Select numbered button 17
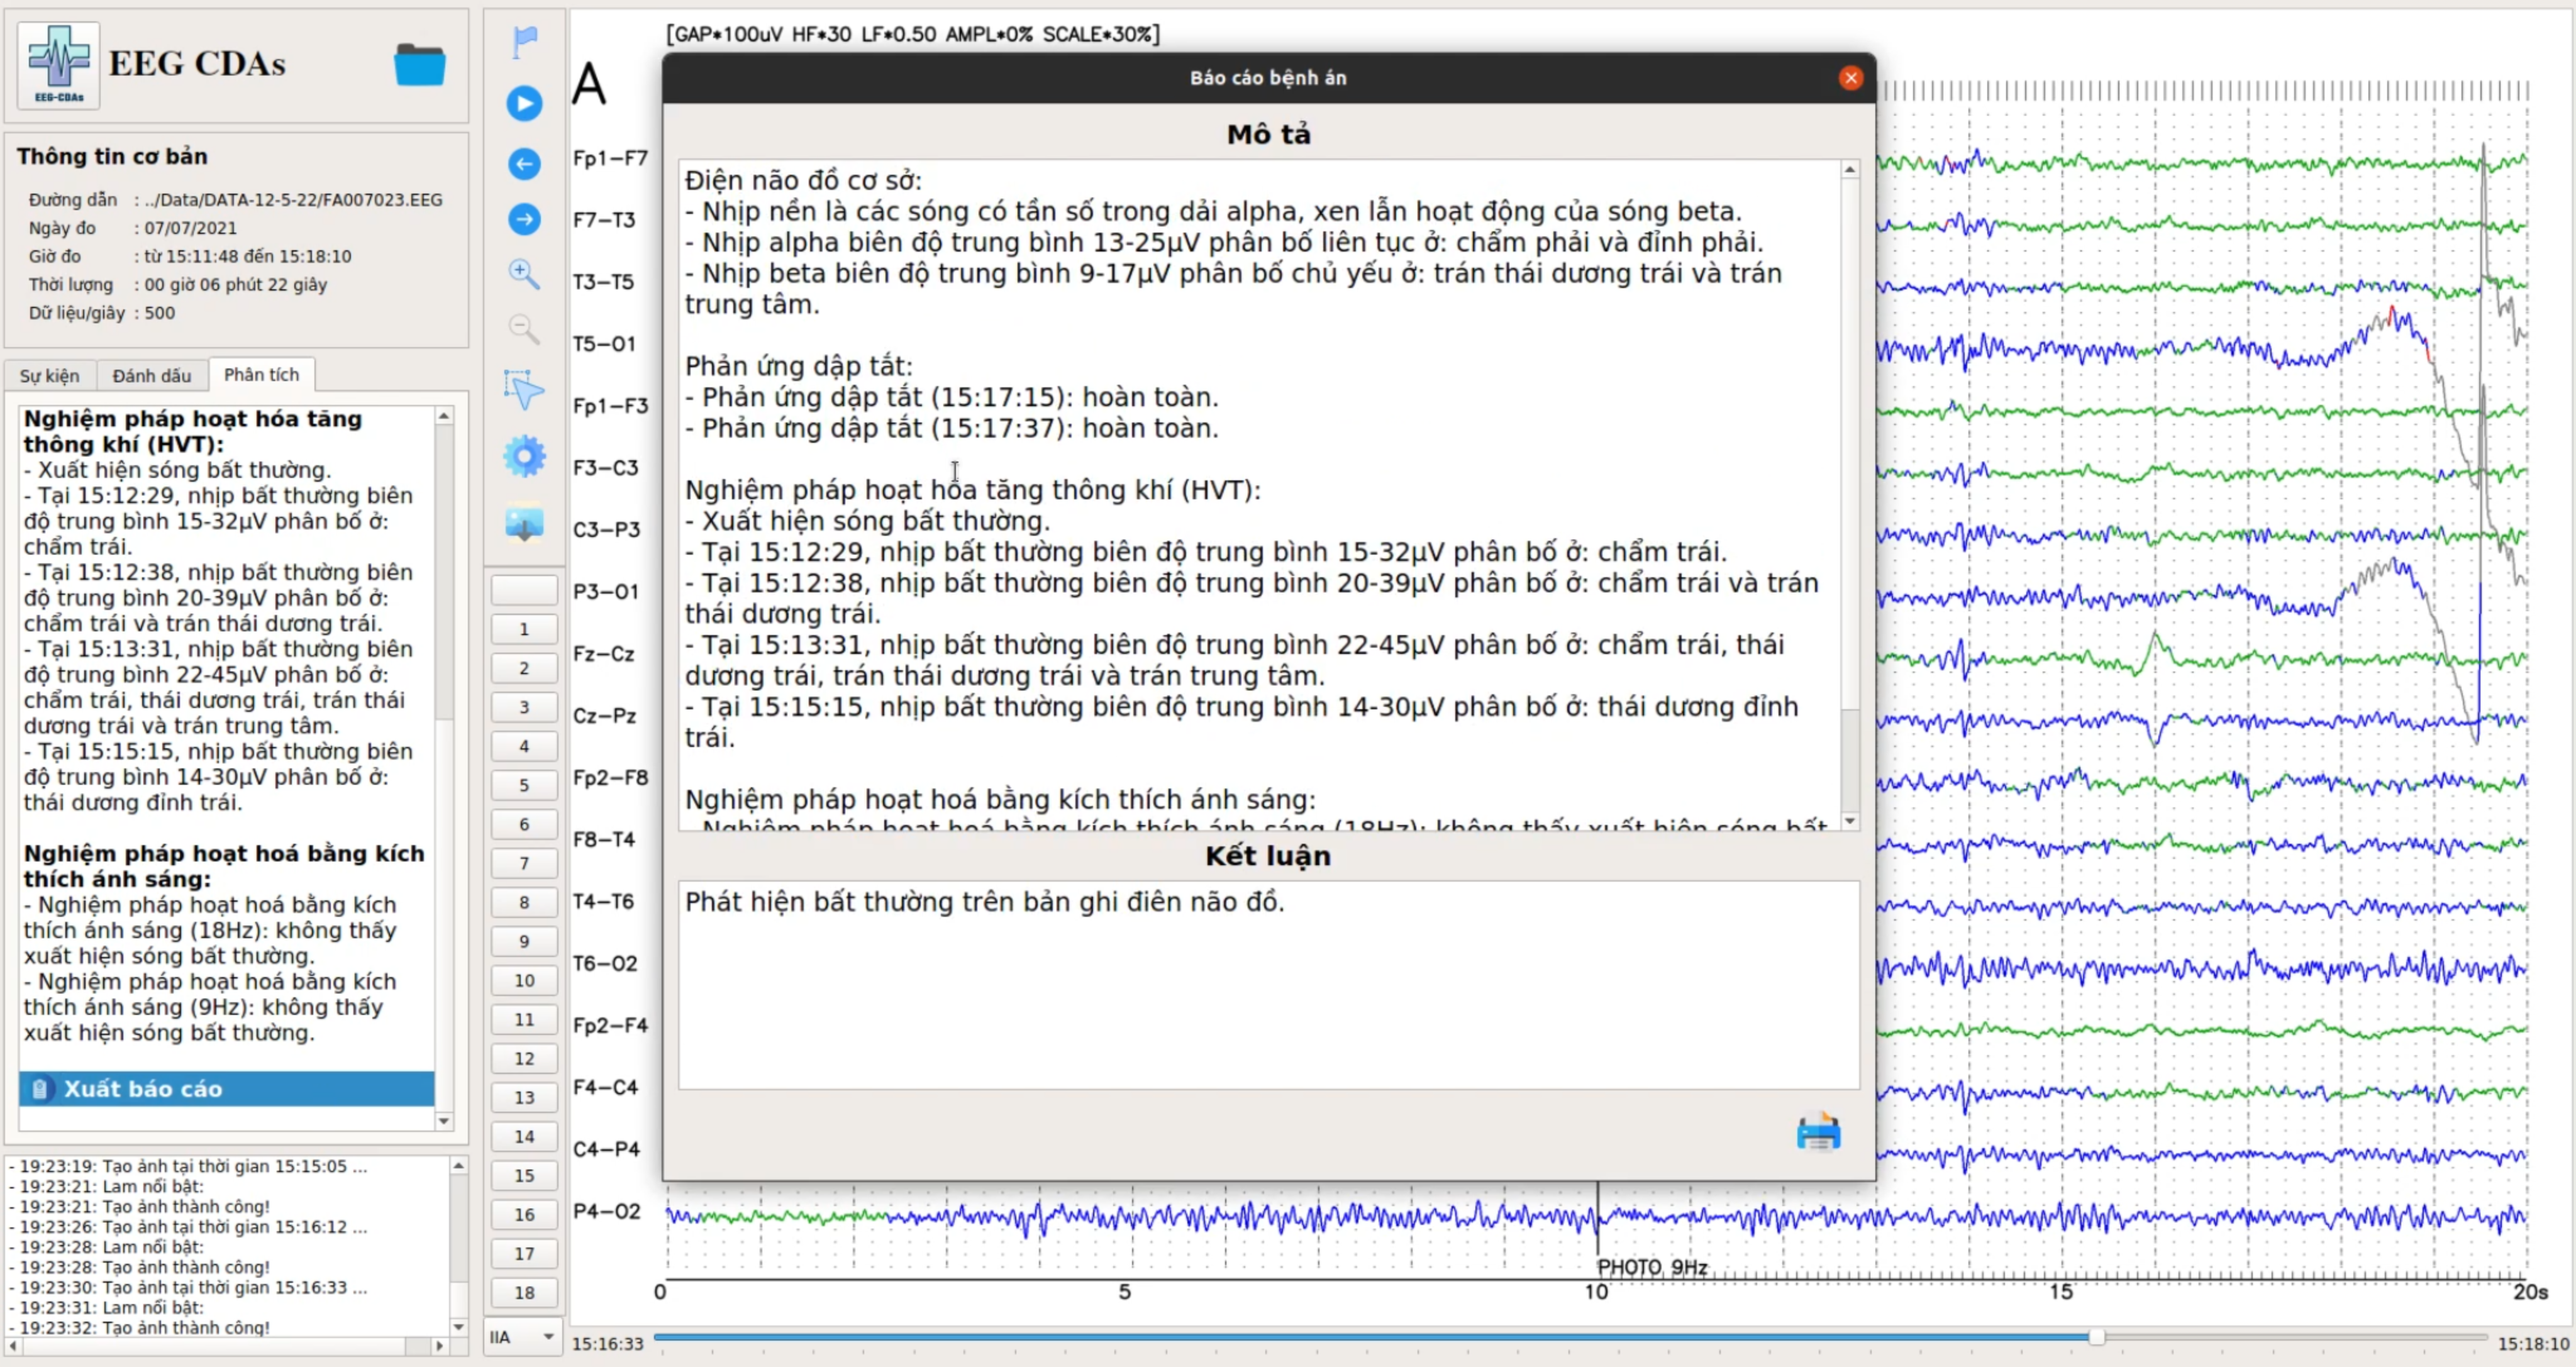This screenshot has width=2576, height=1367. (524, 1253)
